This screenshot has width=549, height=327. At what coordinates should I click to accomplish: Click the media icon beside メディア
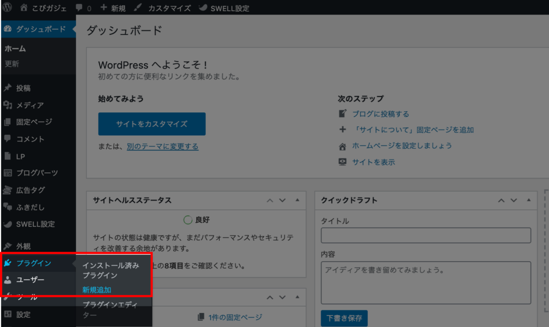pos(8,105)
